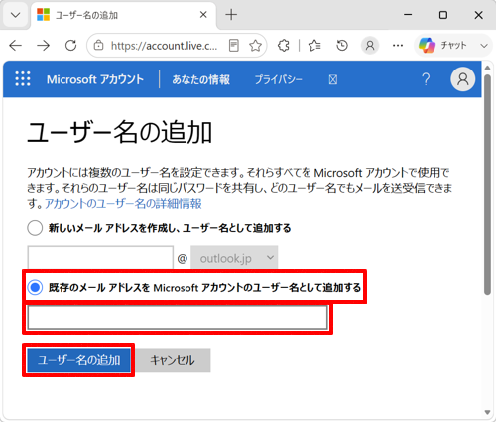View site information lock icon
The image size is (496, 422).
[98, 46]
